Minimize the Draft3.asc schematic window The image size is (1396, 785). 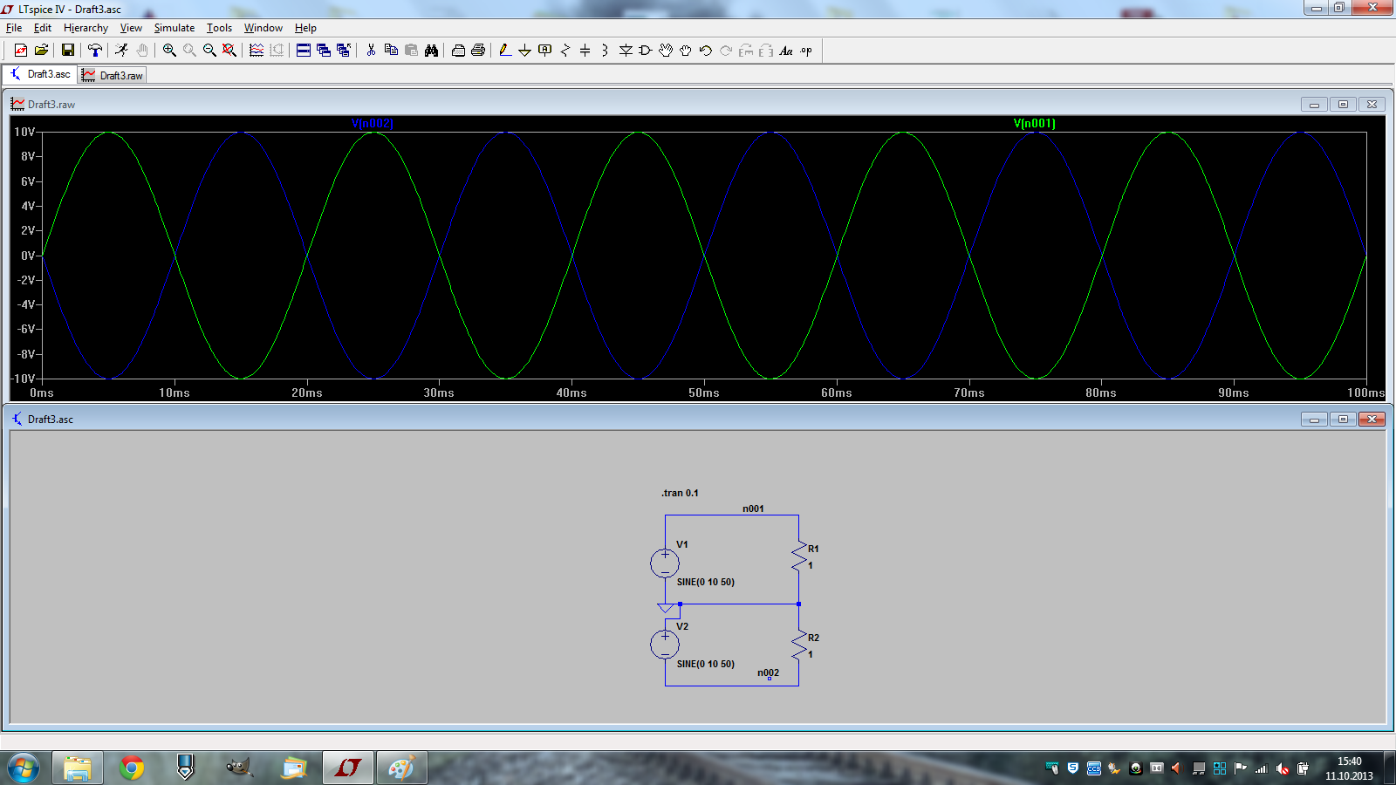(1314, 420)
